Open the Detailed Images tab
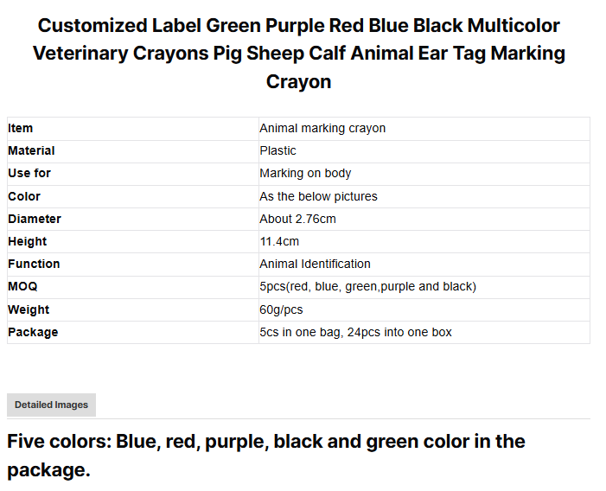This screenshot has width=606, height=491. click(51, 405)
